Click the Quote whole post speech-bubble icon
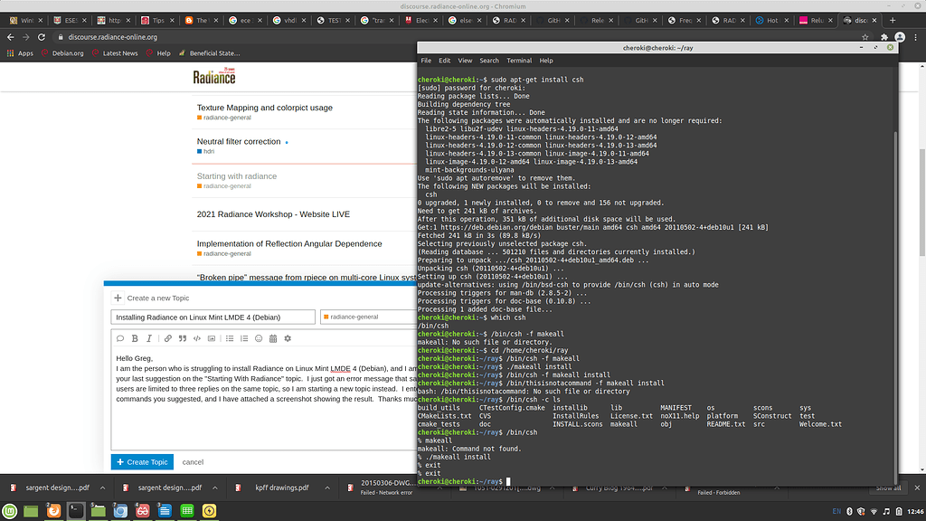This screenshot has width=926, height=521. pyautogui.click(x=120, y=337)
